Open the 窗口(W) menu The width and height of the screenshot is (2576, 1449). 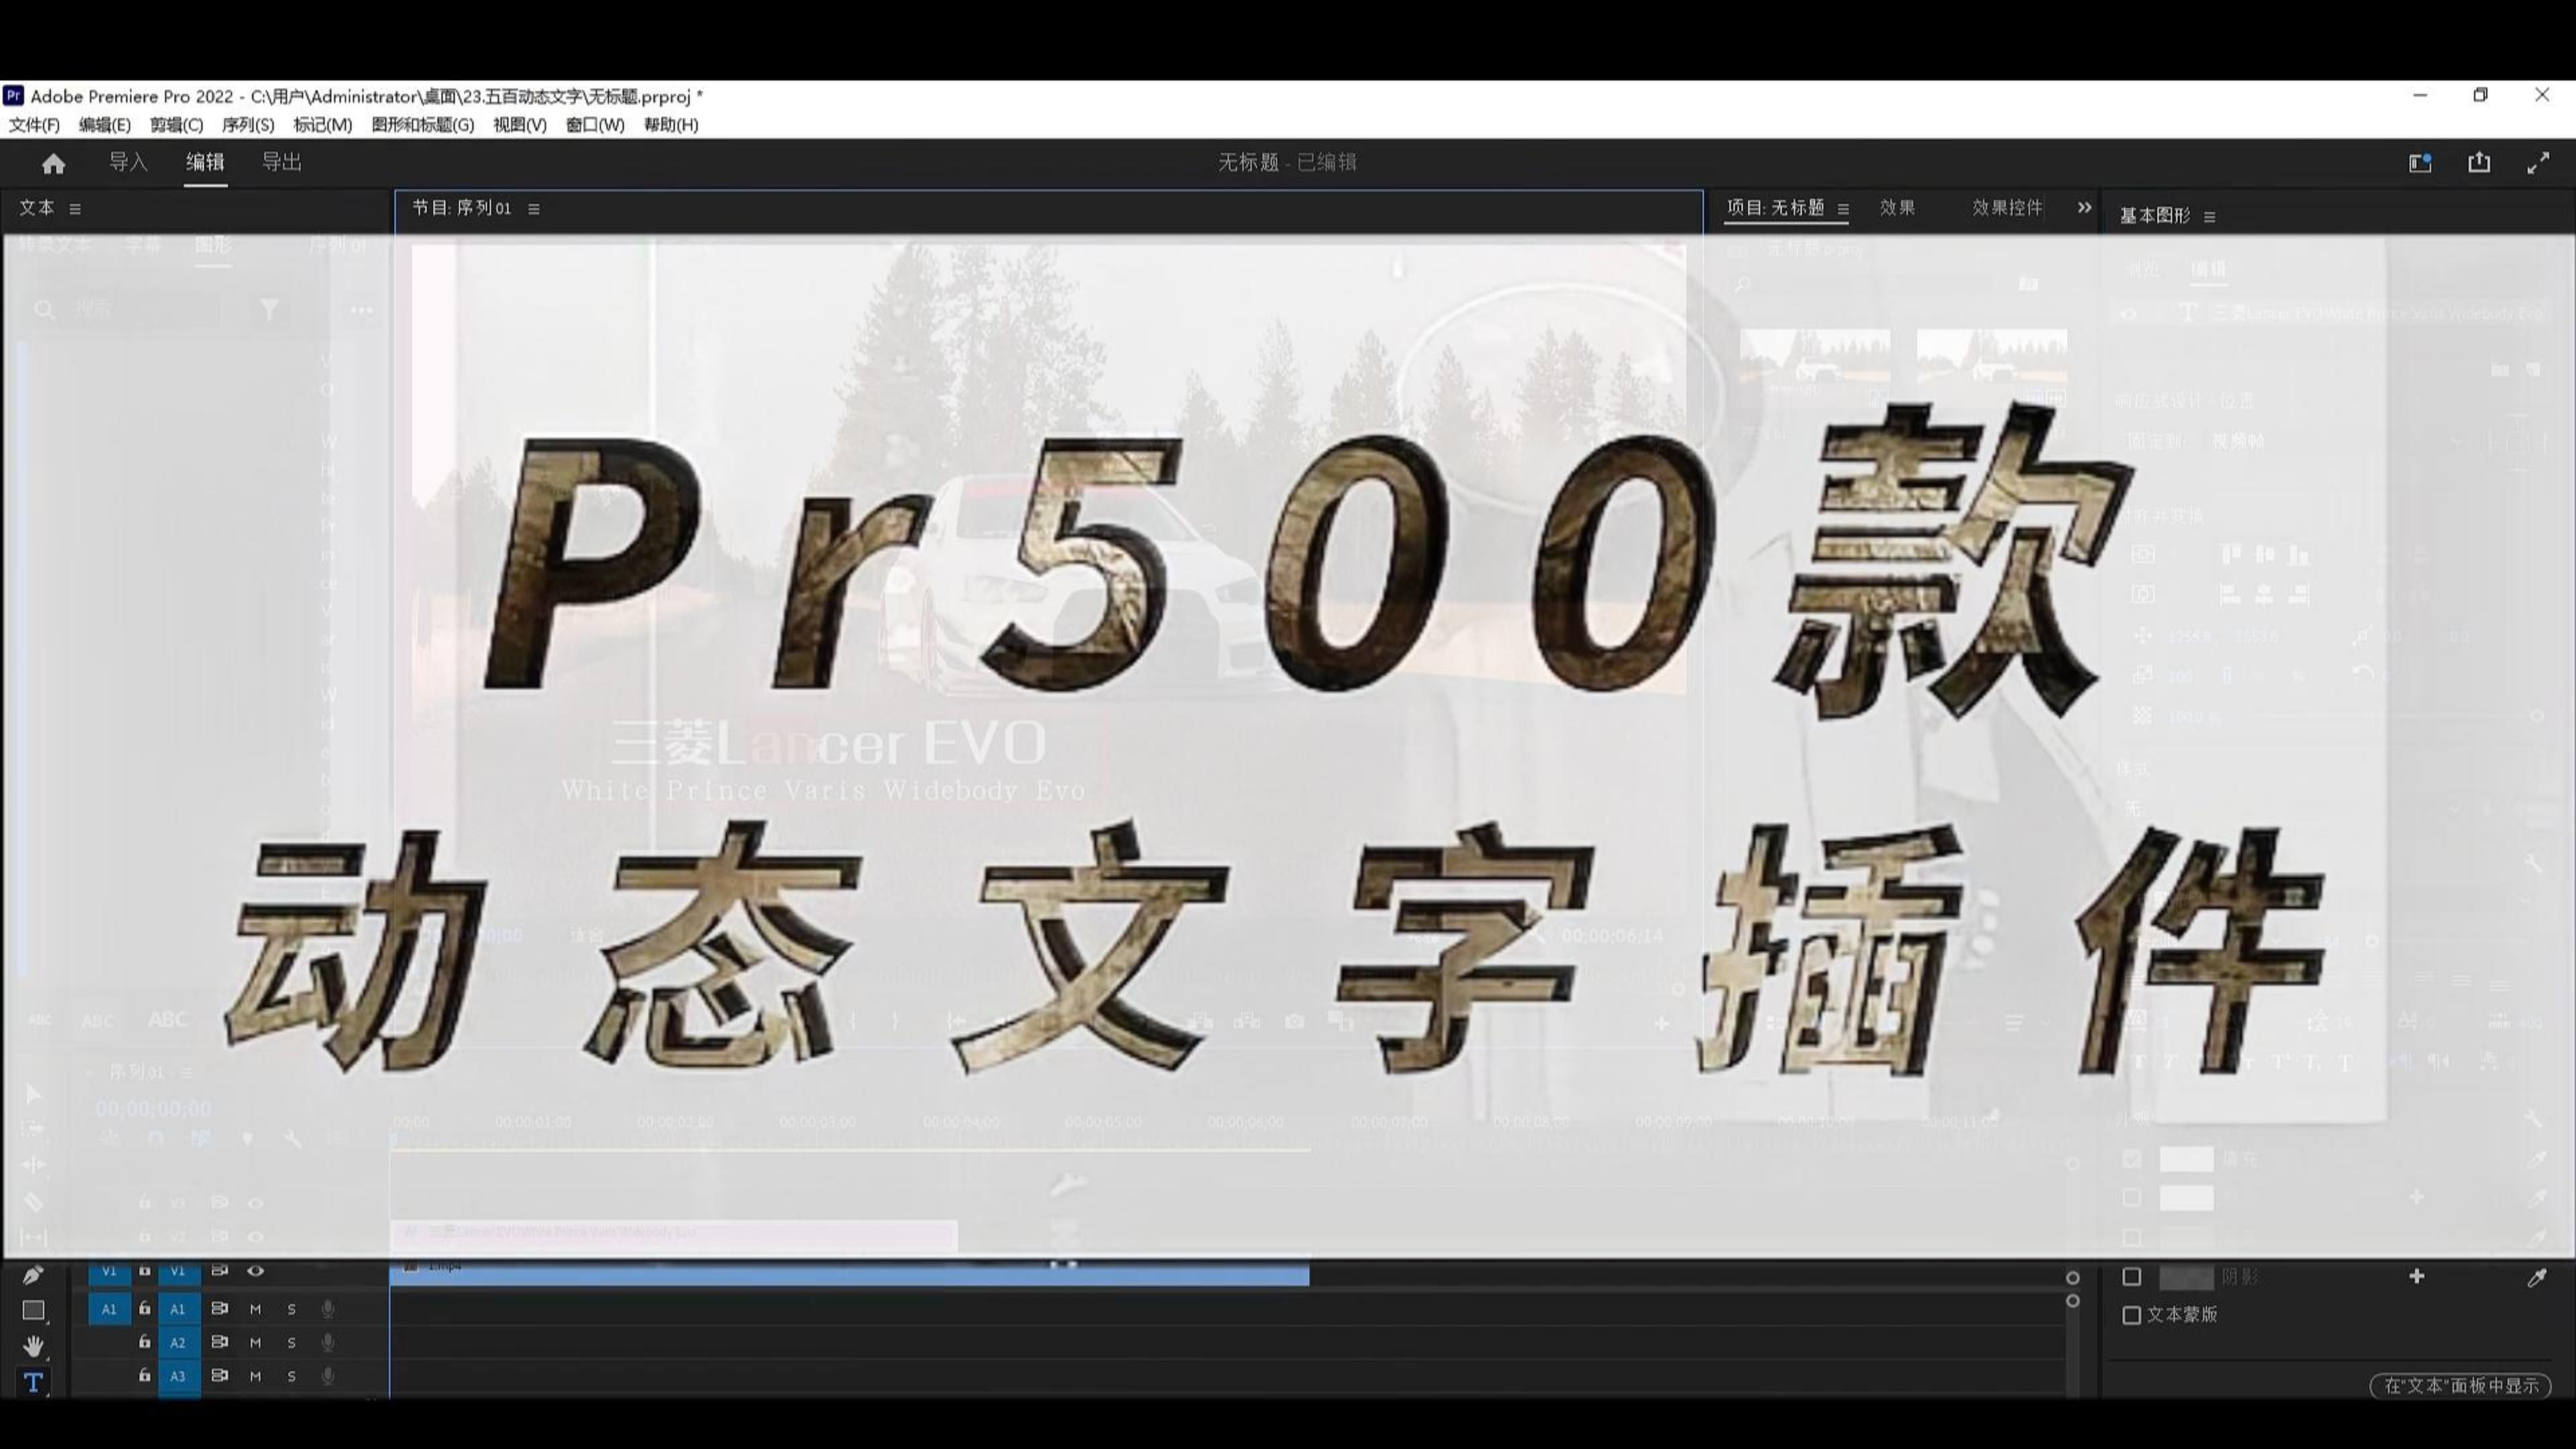pyautogui.click(x=595, y=125)
